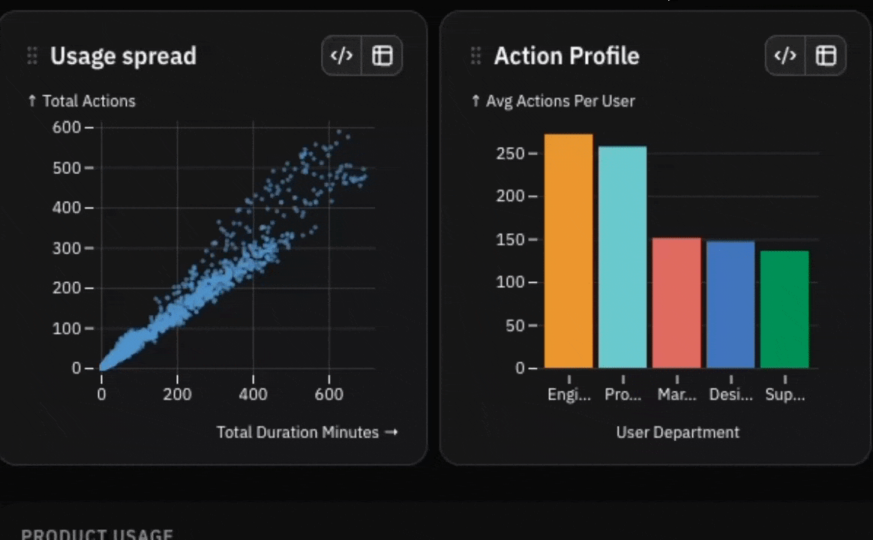Click the green Sup... bar
The image size is (873, 540).
coord(784,309)
